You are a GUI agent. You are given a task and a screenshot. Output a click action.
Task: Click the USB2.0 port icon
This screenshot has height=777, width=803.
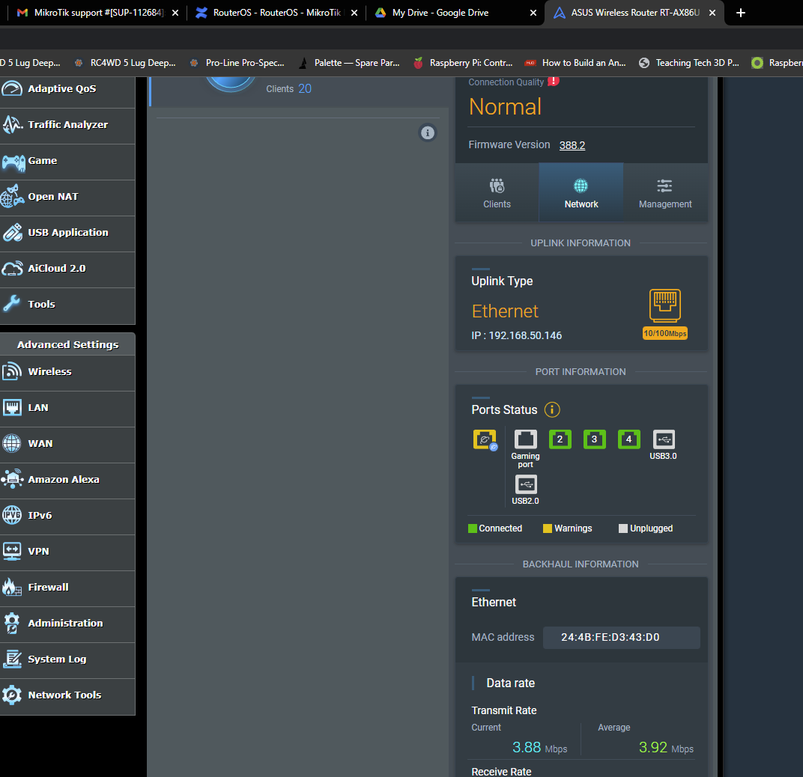coord(526,484)
